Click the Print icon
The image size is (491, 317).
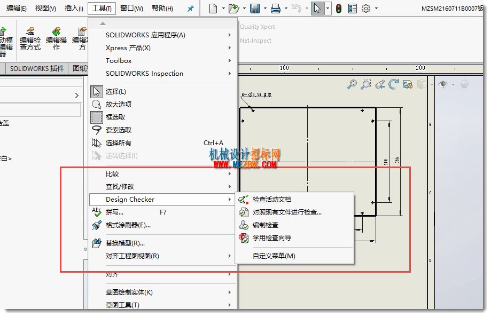(276, 9)
